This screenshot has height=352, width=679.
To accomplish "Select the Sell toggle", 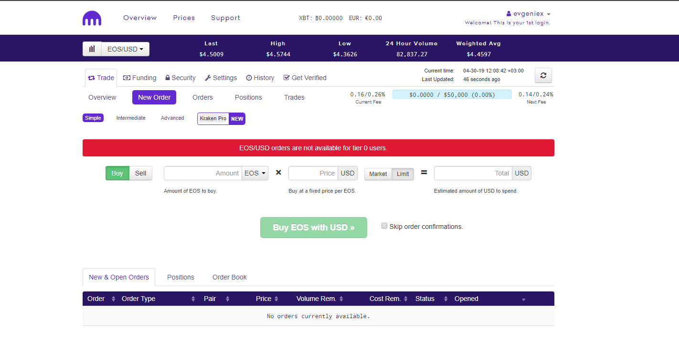I will [x=141, y=173].
